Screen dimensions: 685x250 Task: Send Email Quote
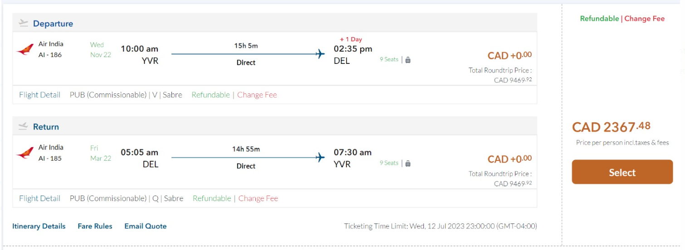[x=145, y=226]
